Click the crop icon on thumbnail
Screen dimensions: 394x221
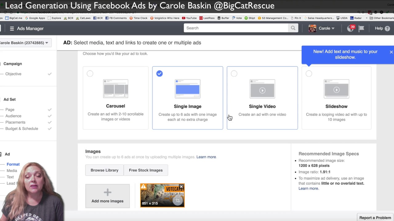tap(178, 200)
